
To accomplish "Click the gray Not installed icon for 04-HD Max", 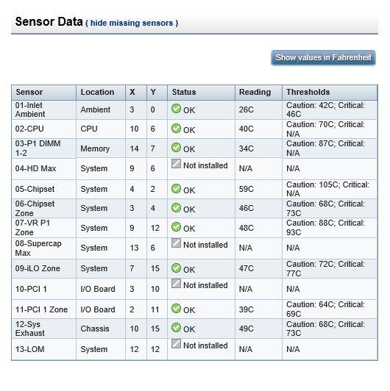I will pos(176,164).
